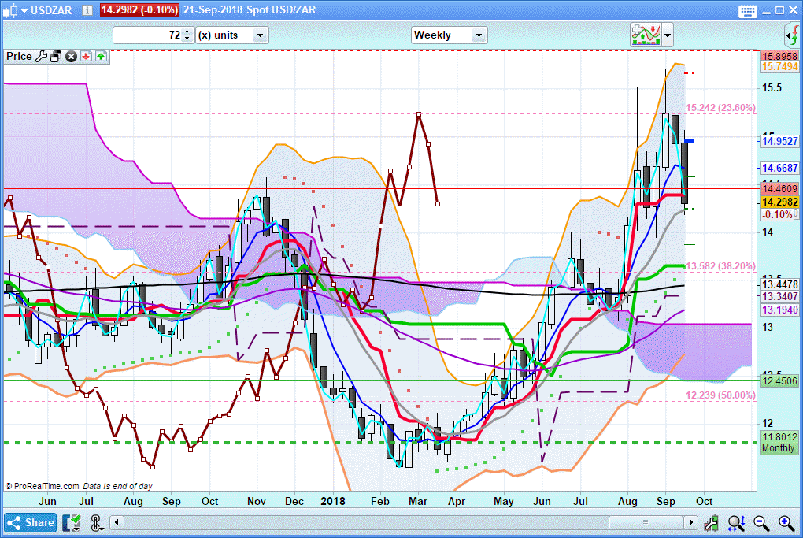Click the horizontal scrollbar thumb
The height and width of the screenshot is (538, 803).
646,522
